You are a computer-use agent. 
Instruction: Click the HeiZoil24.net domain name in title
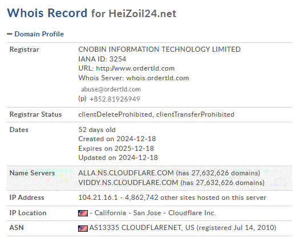pos(143,14)
